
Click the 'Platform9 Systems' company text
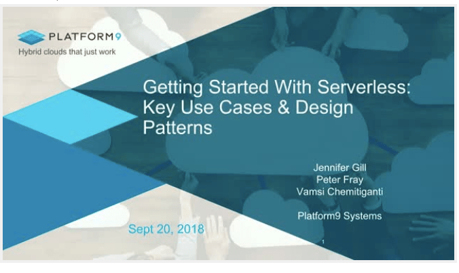339,216
